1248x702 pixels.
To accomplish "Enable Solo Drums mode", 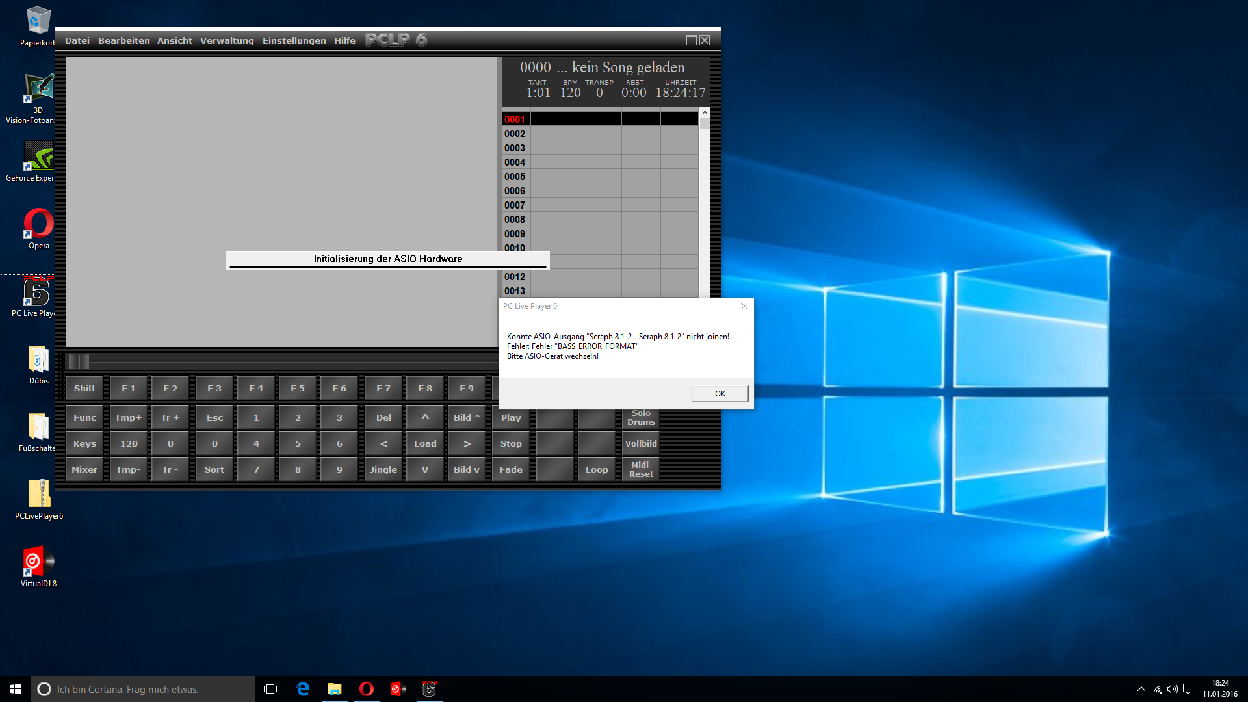I will 640,417.
